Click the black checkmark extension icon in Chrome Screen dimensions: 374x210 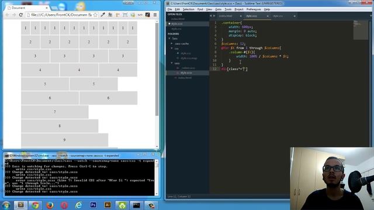pos(148,15)
